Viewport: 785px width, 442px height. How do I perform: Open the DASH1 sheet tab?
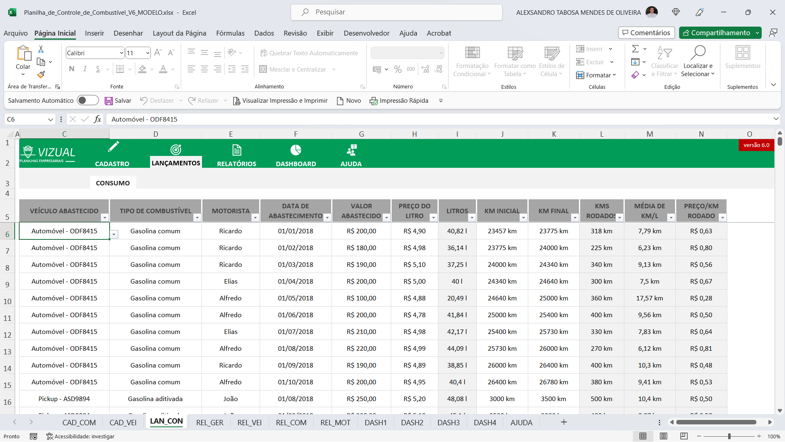click(376, 422)
